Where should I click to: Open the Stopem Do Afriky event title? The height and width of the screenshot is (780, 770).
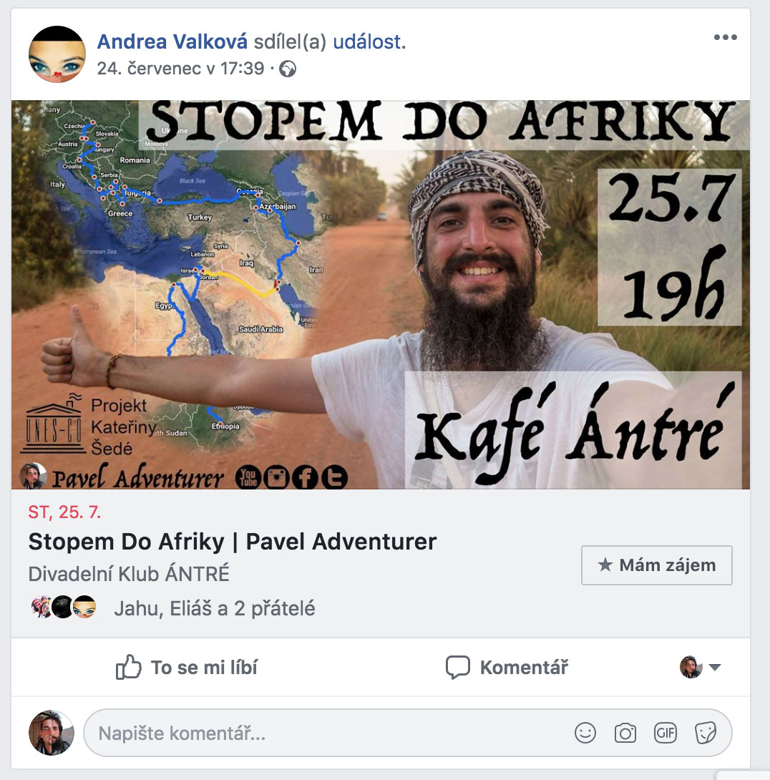pyautogui.click(x=233, y=541)
